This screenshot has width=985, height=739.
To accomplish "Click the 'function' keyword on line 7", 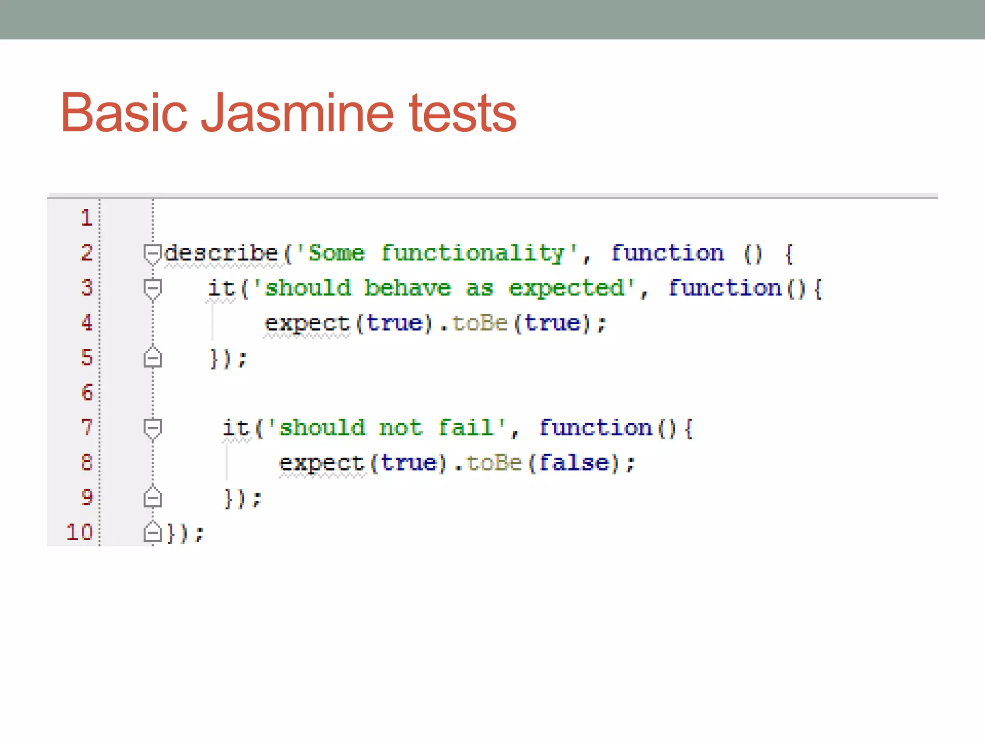I will (x=595, y=428).
